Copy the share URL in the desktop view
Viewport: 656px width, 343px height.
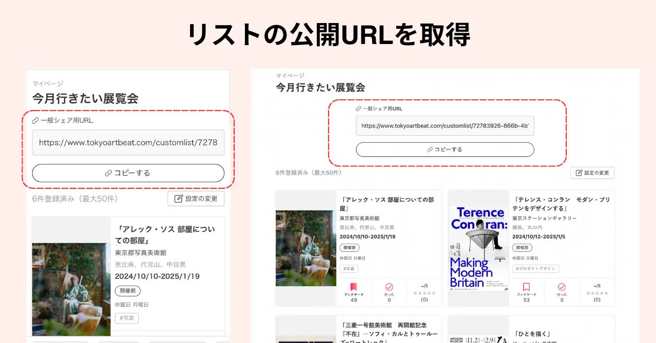[445, 149]
